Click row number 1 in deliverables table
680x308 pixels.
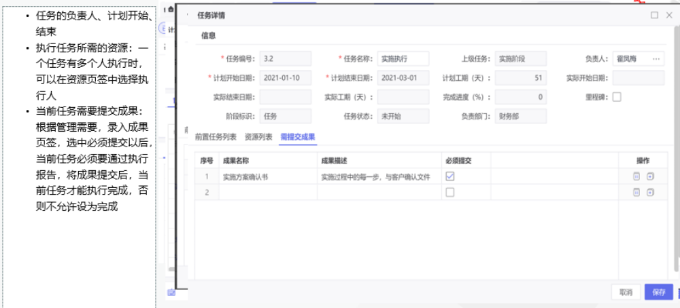click(x=207, y=176)
